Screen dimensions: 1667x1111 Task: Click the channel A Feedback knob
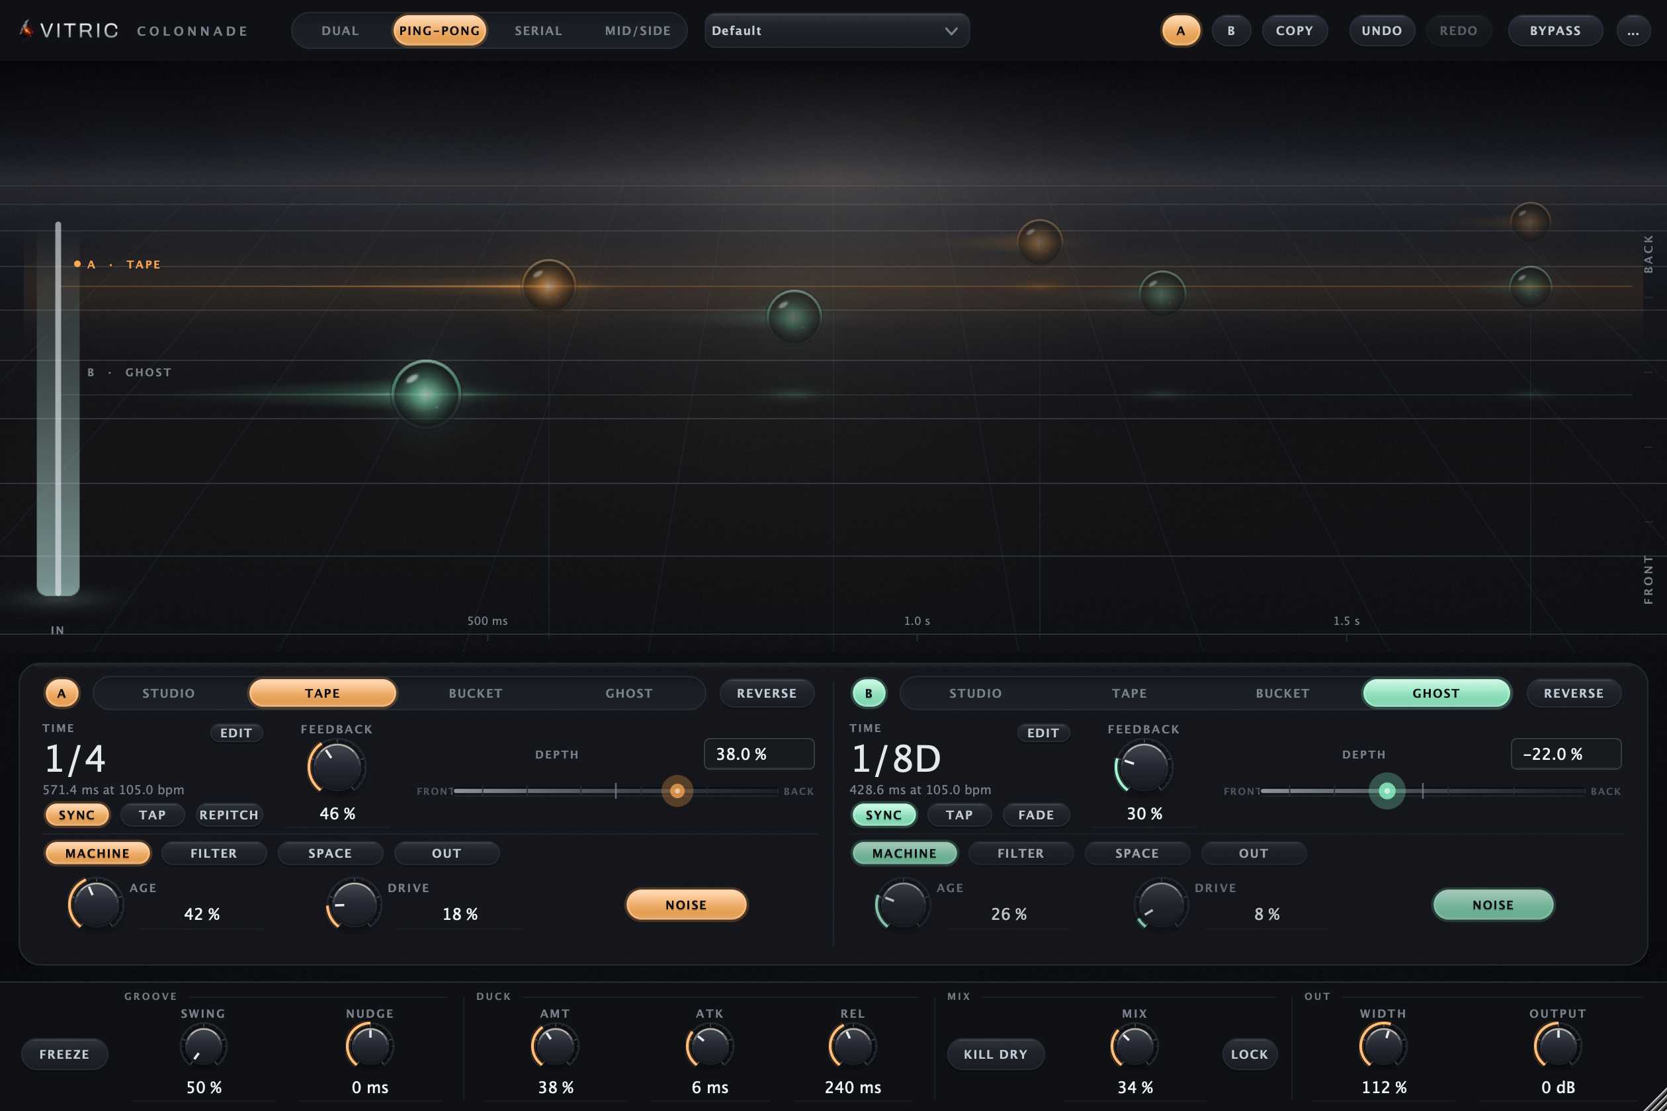[x=337, y=766]
